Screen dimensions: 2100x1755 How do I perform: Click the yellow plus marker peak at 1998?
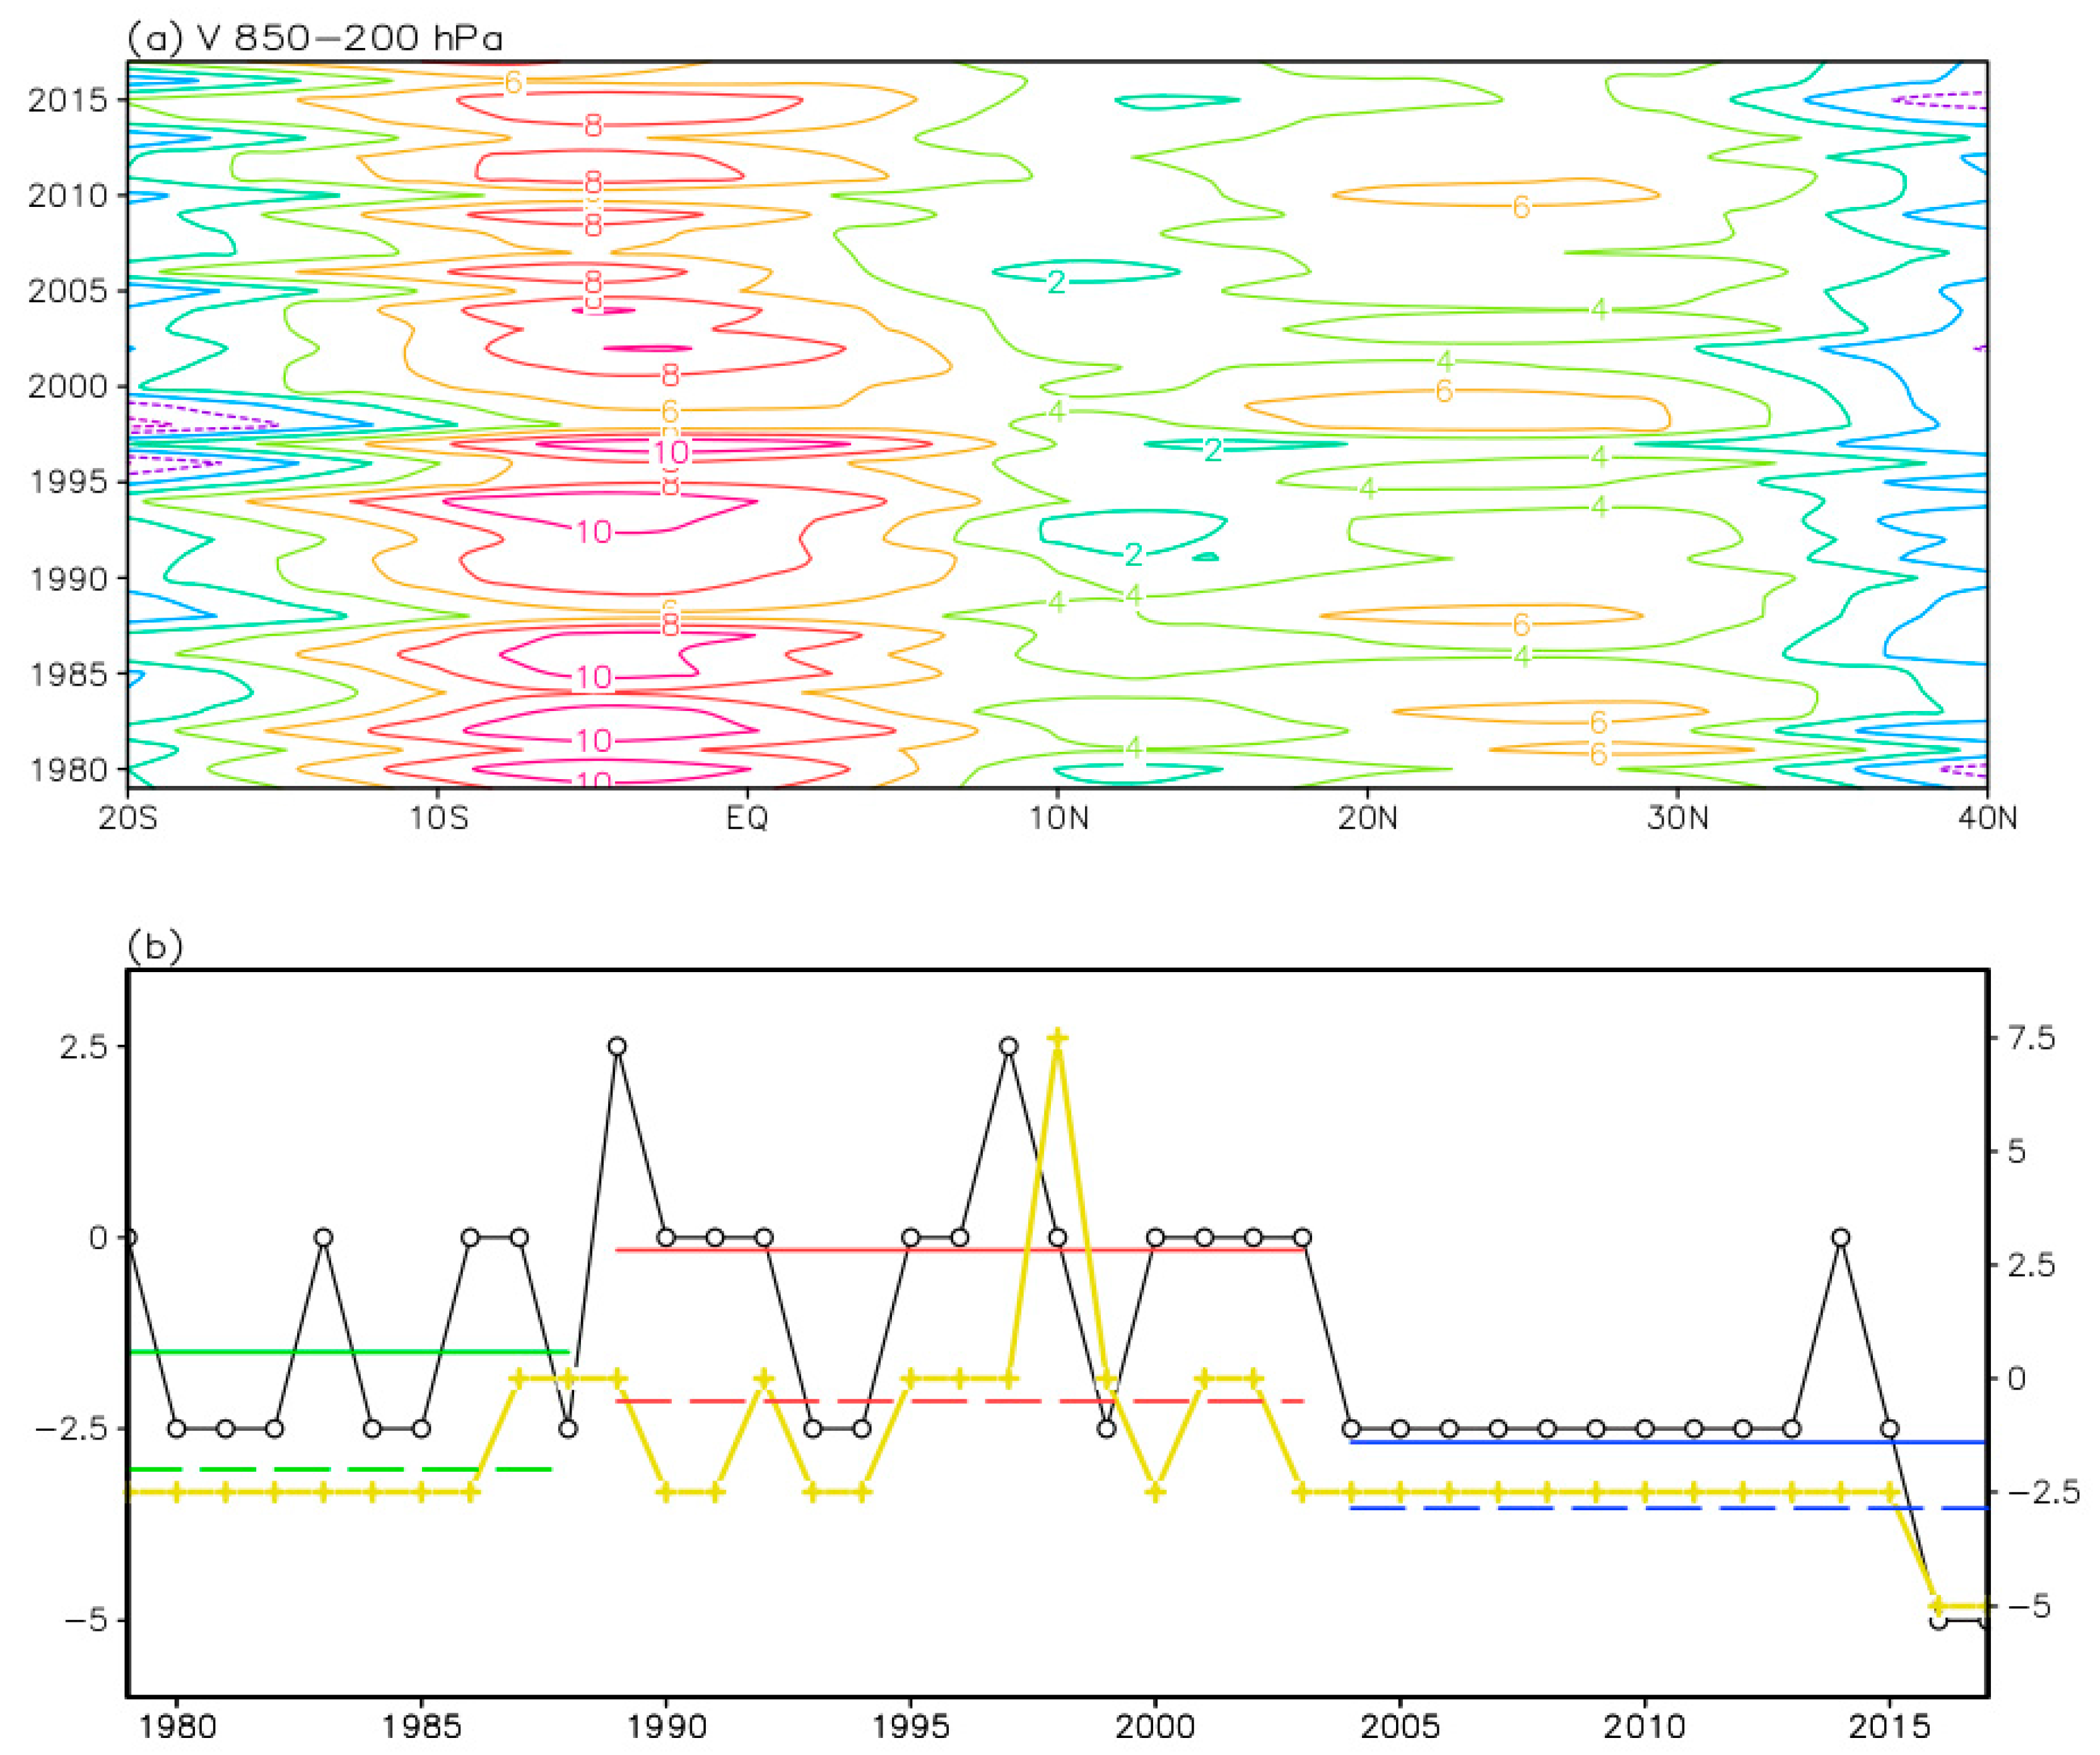(1058, 1038)
